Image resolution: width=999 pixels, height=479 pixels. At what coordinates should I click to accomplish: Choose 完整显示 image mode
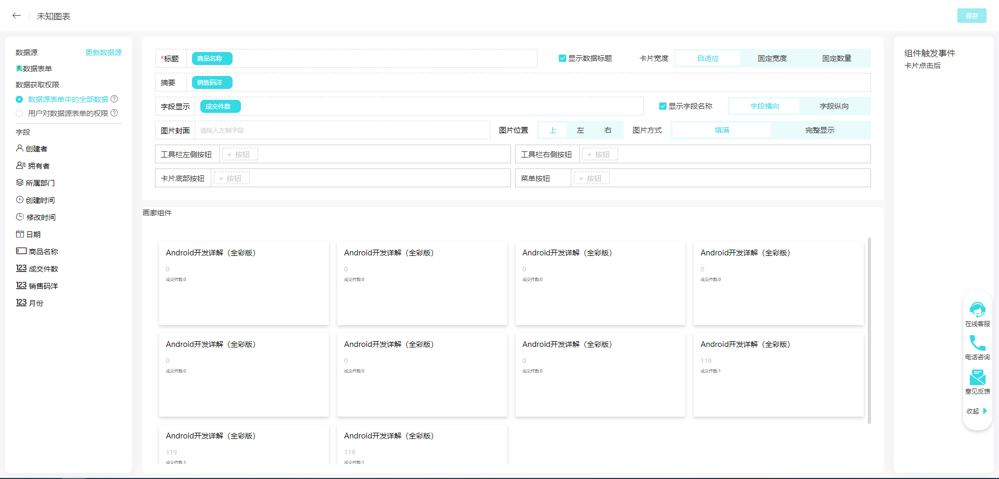819,130
